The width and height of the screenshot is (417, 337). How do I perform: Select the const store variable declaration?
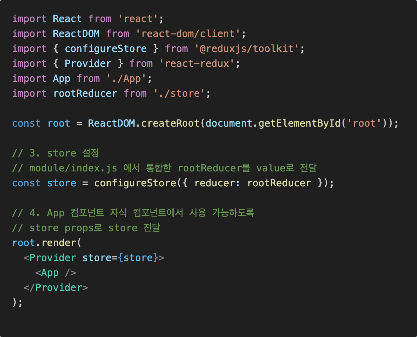pos(44,183)
